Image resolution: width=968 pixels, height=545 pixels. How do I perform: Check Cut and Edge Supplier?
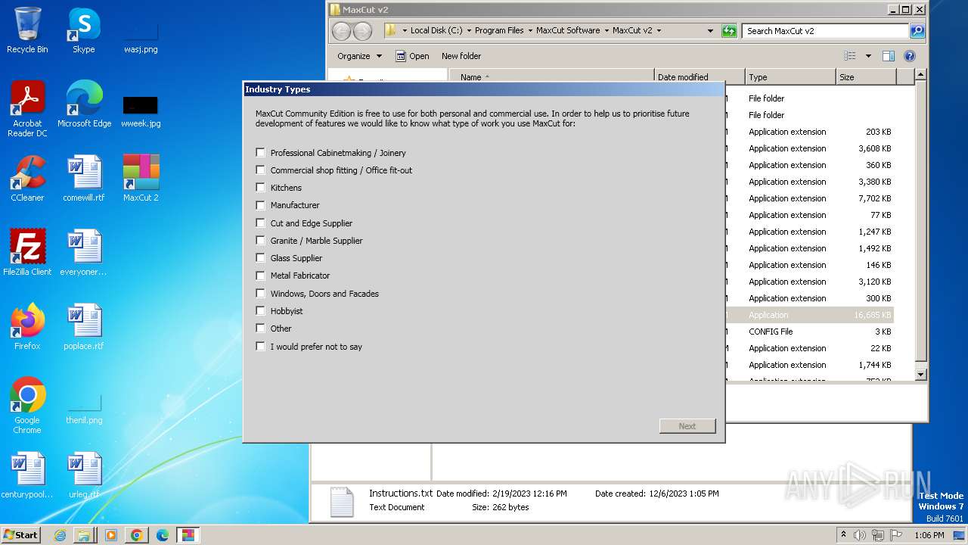pos(260,223)
